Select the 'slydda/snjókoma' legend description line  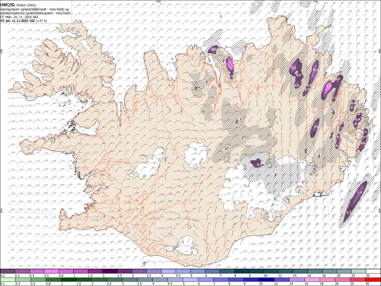(35, 13)
